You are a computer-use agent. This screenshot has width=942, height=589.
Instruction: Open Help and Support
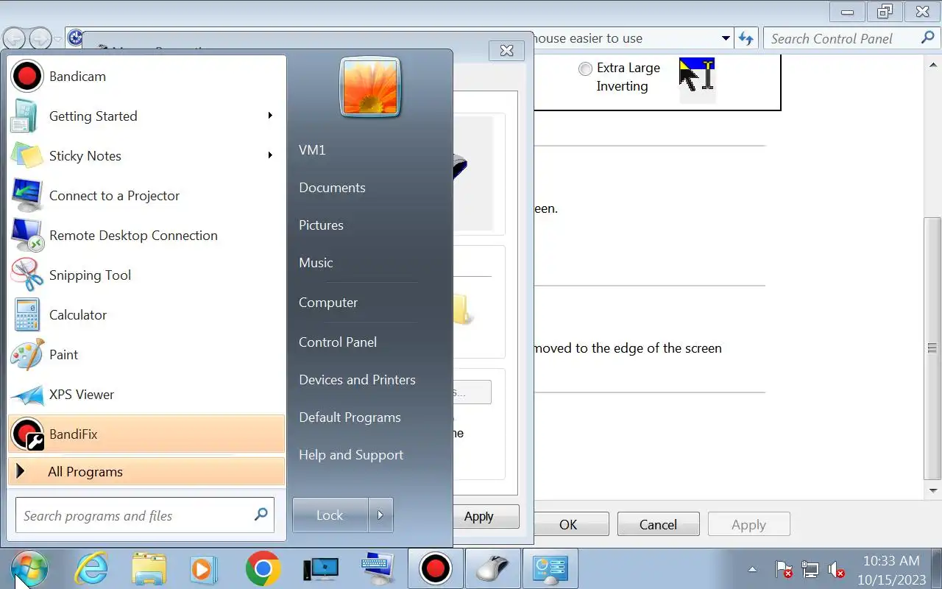click(351, 455)
